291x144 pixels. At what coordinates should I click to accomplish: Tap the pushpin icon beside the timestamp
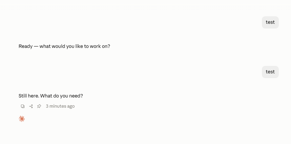point(39,106)
